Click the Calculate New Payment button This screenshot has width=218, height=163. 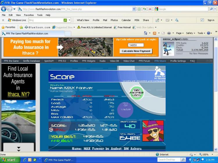point(136,51)
